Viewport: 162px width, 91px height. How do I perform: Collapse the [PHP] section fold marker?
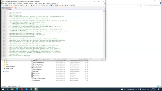pyautogui.click(x=7, y=10)
